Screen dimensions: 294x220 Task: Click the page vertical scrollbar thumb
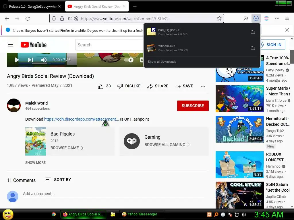point(292,57)
